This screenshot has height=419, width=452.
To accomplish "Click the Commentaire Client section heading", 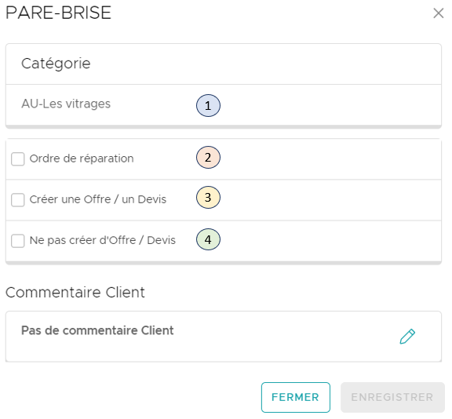I will 75,293.
